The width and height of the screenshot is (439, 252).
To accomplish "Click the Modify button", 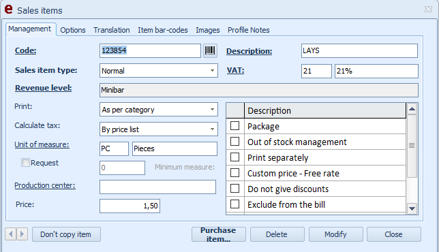I will (335, 234).
